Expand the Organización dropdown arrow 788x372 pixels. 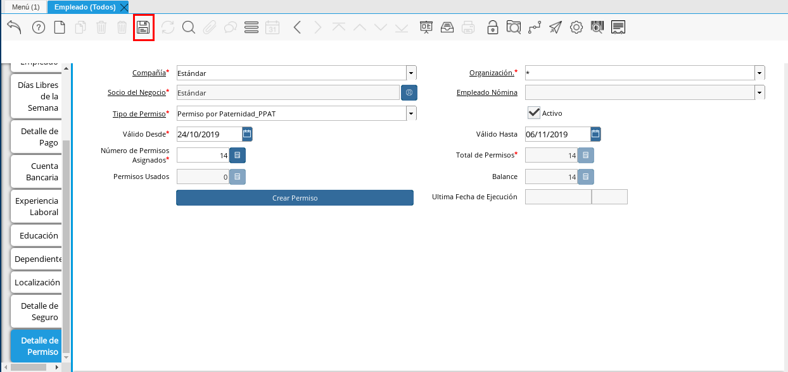(x=759, y=73)
